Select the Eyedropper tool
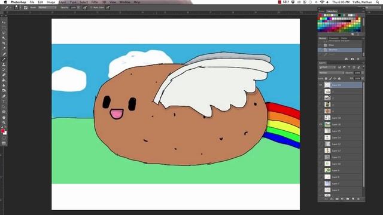 click(4, 48)
